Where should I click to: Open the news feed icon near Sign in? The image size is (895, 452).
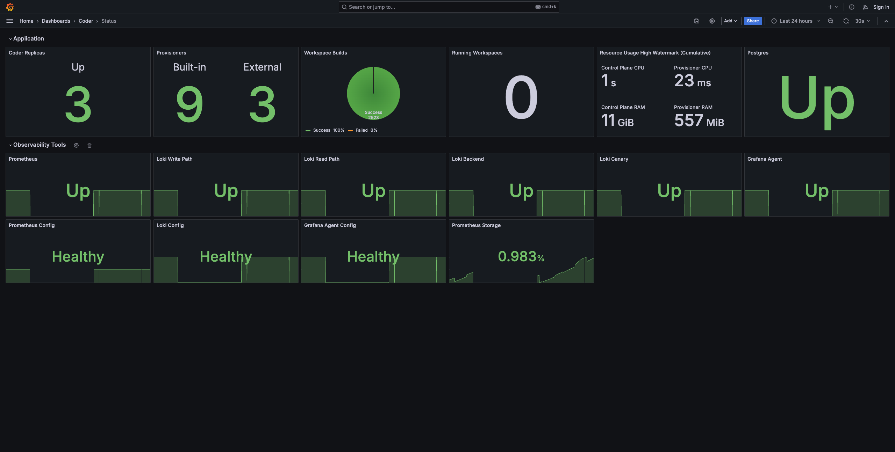[x=865, y=7]
